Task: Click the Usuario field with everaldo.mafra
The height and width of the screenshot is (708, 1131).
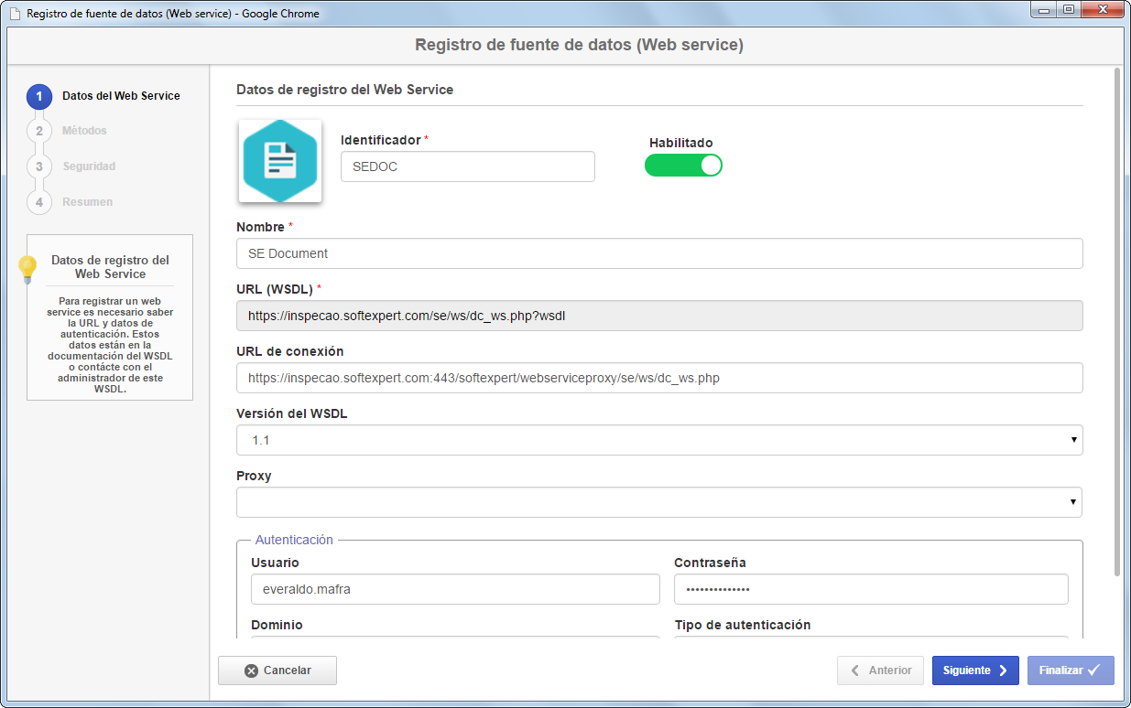Action: pos(455,589)
